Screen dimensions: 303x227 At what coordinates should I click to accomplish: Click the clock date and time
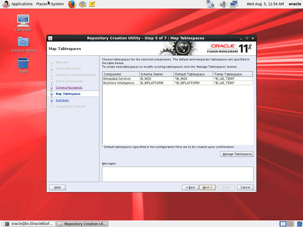click(x=265, y=4)
